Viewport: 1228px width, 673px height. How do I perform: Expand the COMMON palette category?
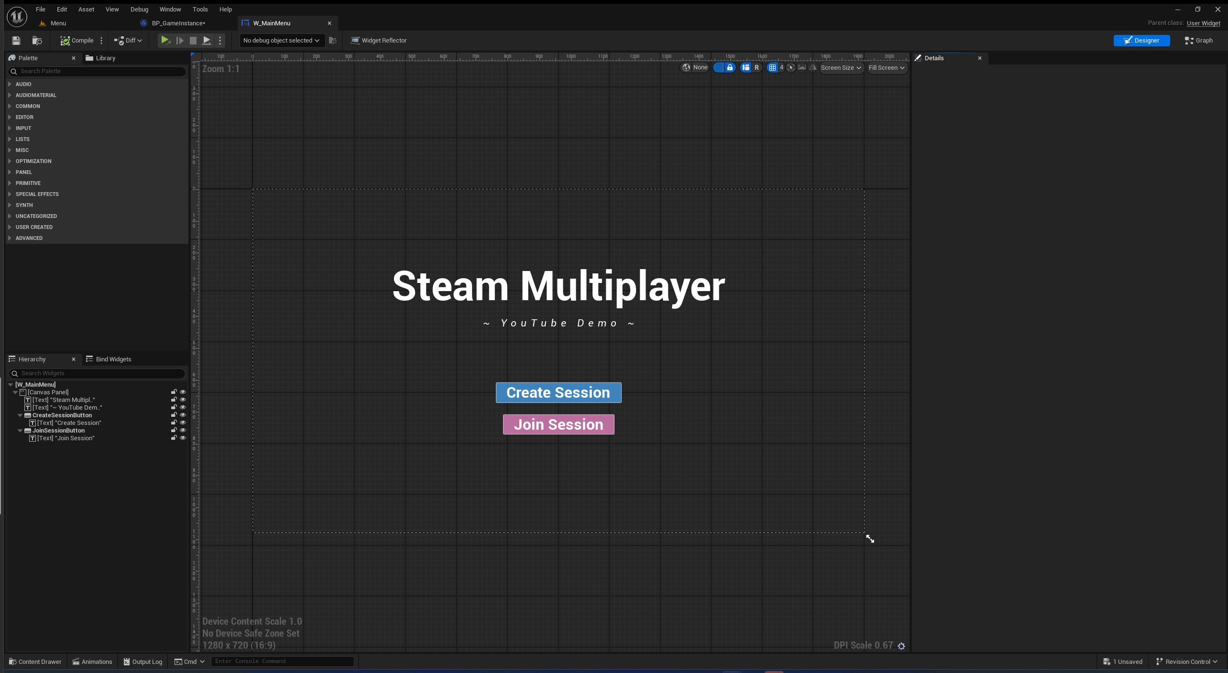[x=10, y=106]
